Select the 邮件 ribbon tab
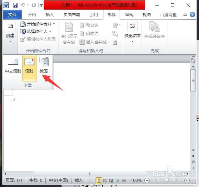 (x=112, y=15)
